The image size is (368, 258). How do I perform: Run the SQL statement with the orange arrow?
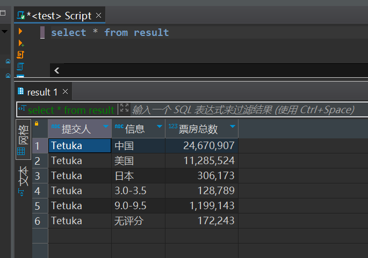[x=20, y=31]
